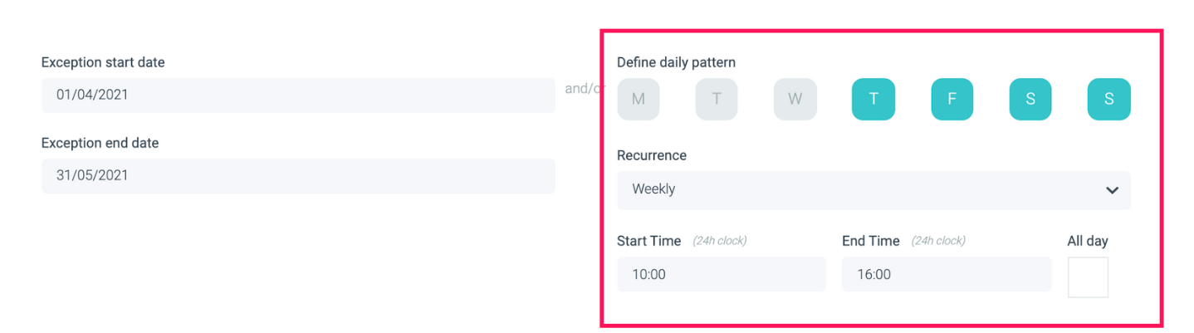The image size is (1194, 333).
Task: Focus the Exception start date field
Action: coord(298,95)
